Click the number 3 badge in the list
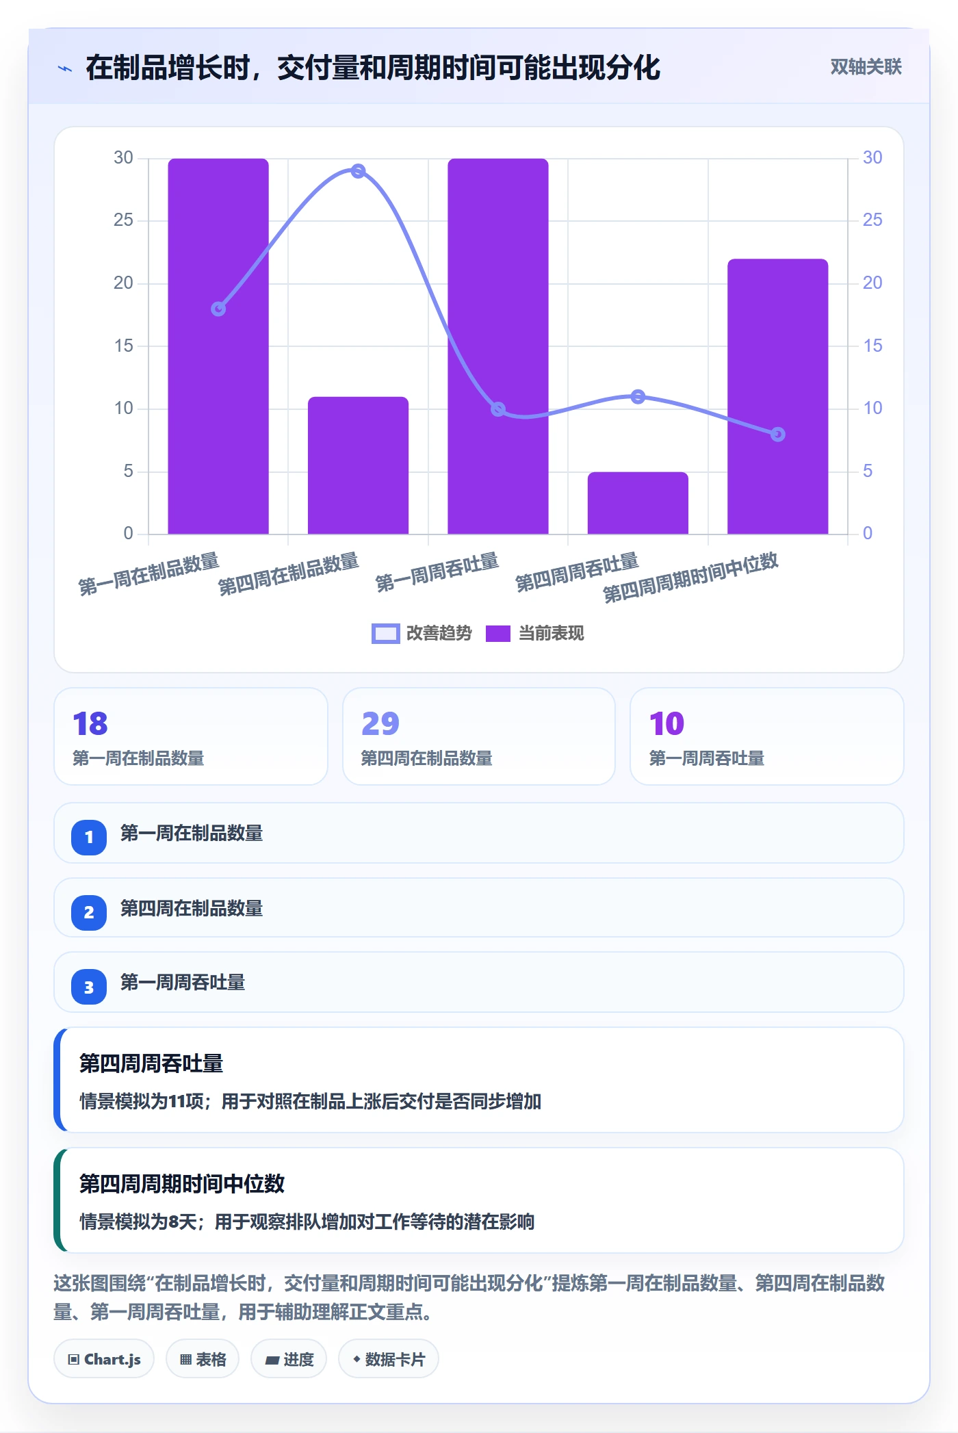 pyautogui.click(x=89, y=987)
